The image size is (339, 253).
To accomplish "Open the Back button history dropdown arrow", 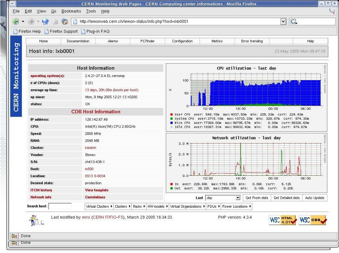I will click(x=23, y=21).
